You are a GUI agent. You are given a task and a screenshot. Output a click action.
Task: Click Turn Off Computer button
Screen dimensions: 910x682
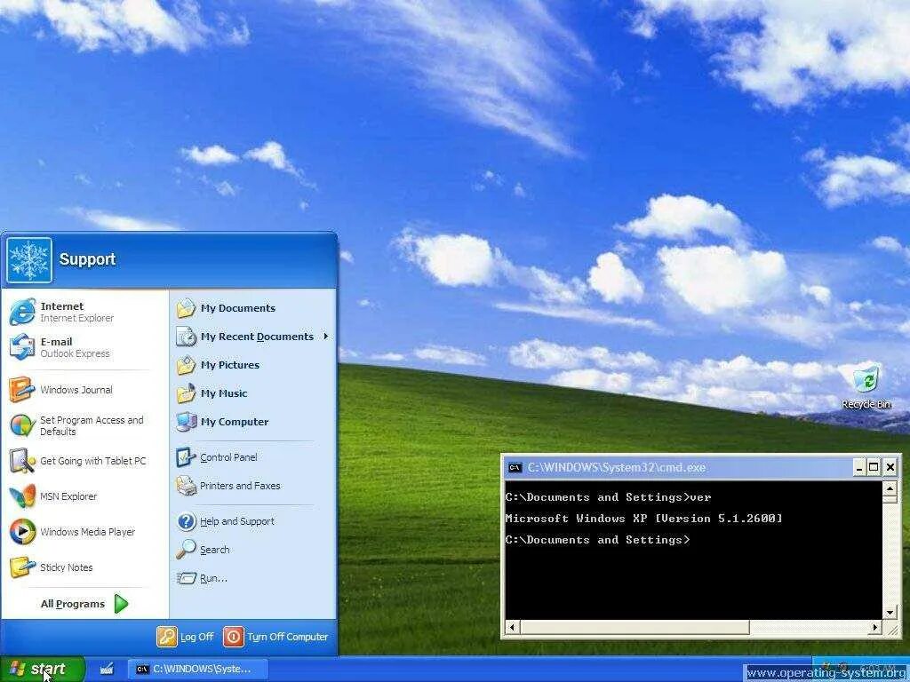click(275, 636)
